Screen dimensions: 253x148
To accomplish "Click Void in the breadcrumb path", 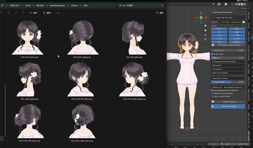I will click(28, 6).
